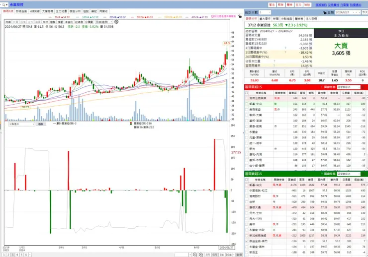The image size is (368, 257).
Task: Click help icon in red 區間買超15 header
Action: click(322, 87)
